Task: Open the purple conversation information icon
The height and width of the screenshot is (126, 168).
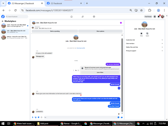Action: point(121,23)
